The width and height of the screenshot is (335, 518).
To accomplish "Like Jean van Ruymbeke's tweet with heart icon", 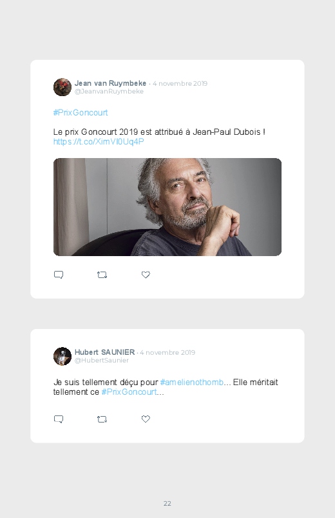I will point(146,275).
